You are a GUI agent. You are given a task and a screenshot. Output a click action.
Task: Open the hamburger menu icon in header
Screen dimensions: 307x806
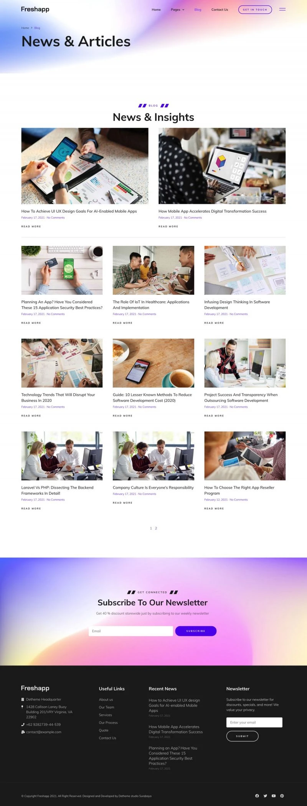click(x=282, y=9)
